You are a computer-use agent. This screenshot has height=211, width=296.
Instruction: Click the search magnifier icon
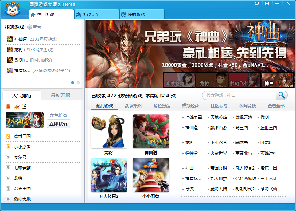pos(282,95)
